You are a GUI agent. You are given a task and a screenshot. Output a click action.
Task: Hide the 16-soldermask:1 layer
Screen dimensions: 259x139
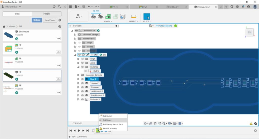[x=82, y=95]
